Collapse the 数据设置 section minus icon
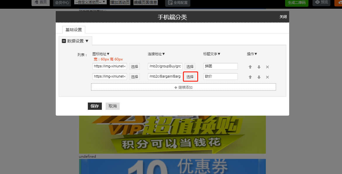This screenshot has width=342, height=174. (x=64, y=41)
